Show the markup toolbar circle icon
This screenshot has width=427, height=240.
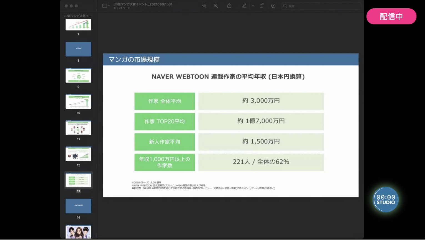273,6
